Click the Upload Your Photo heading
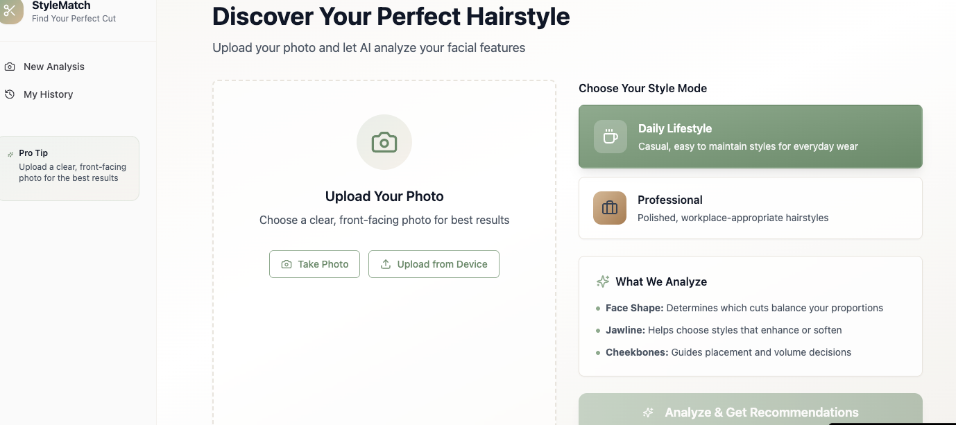 [384, 196]
